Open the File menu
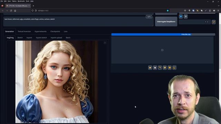Image resolution: width=221 pixels, height=124 pixels. tap(2, 1)
